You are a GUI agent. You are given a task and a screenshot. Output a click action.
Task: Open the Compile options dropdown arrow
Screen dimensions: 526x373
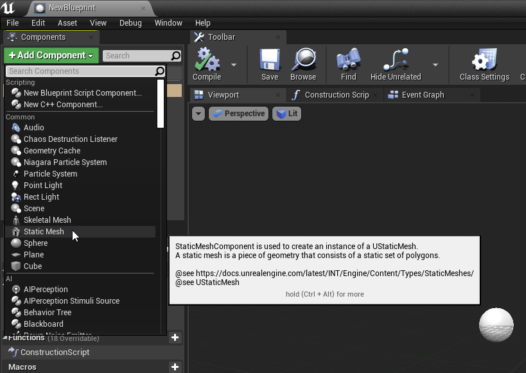pos(234,65)
